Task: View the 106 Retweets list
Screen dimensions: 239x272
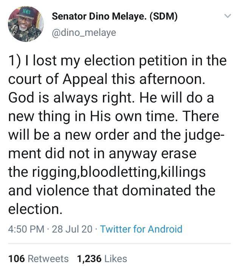Action: 39,259
